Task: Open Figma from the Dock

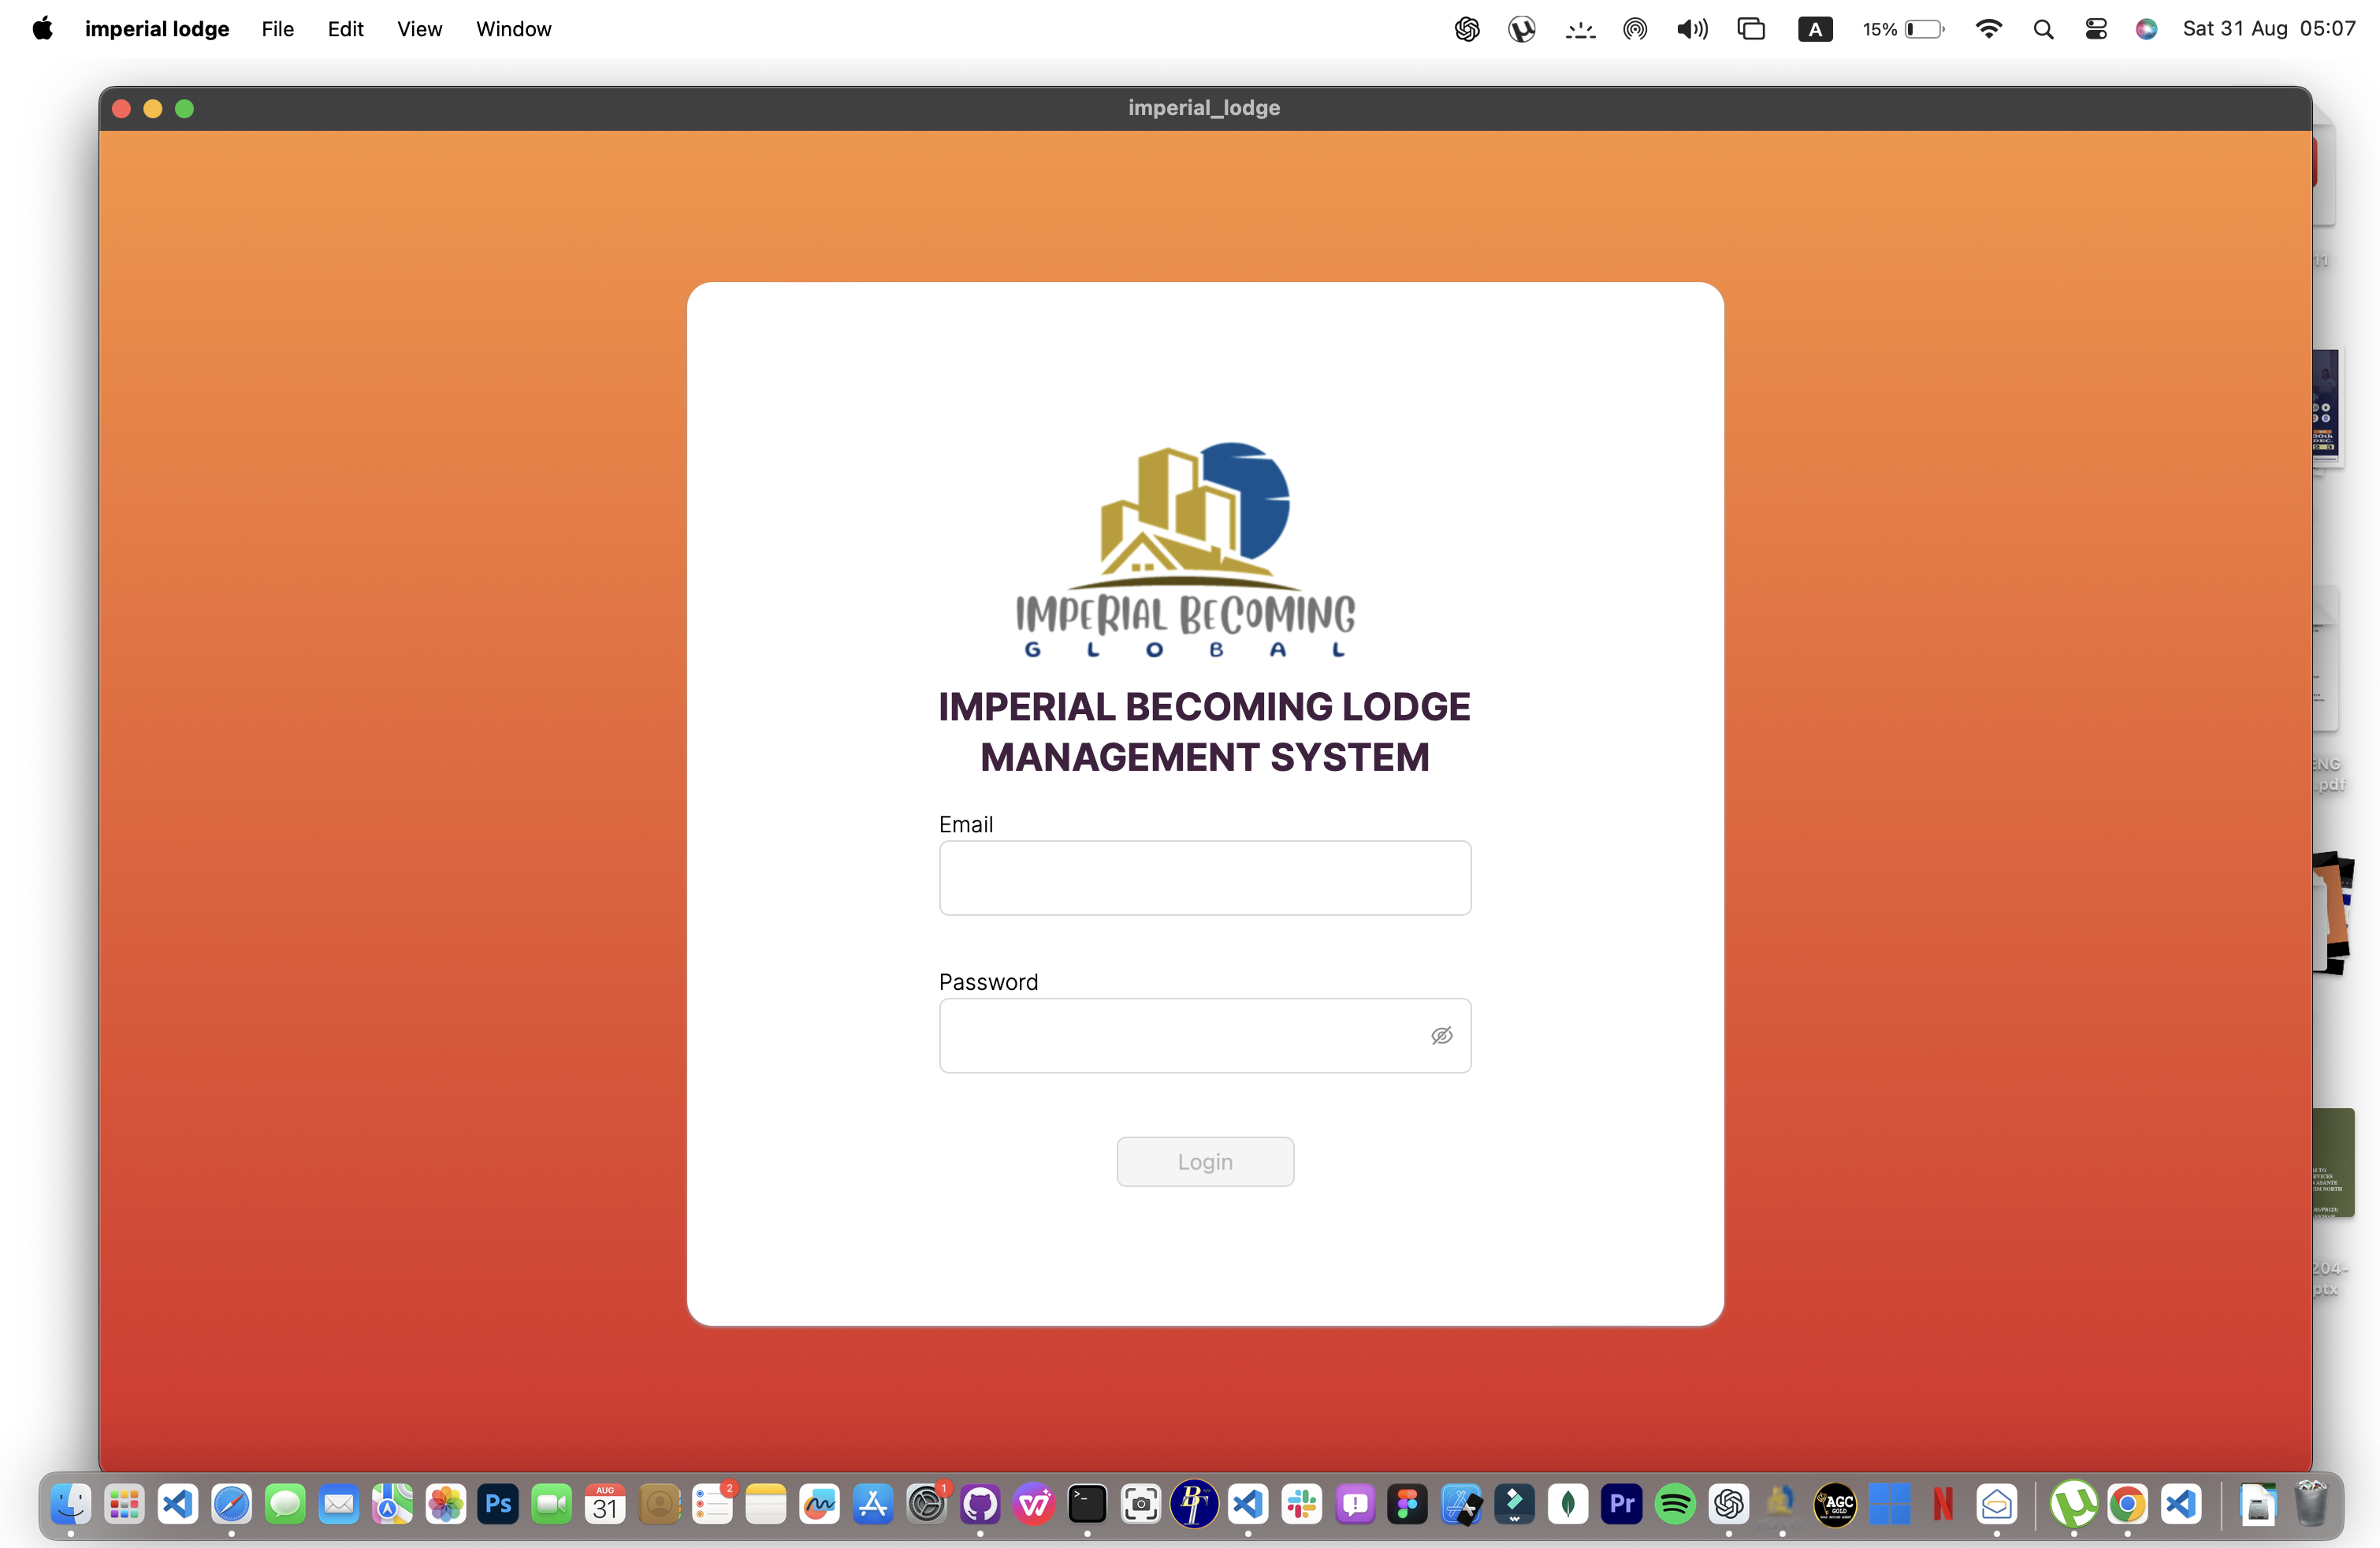Action: [1408, 1503]
